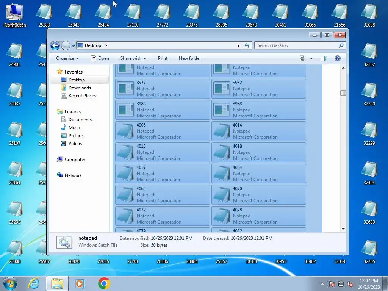Viewport: 388px width, 291px height.
Task: Launch Internet Explorer from taskbar
Action: tap(34, 283)
